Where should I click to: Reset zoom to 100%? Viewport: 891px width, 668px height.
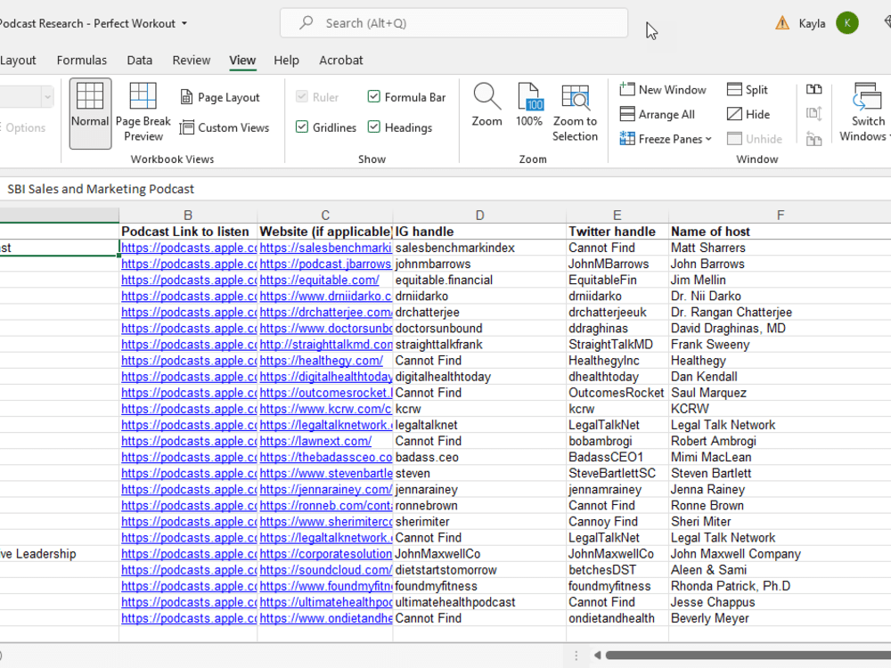529,106
